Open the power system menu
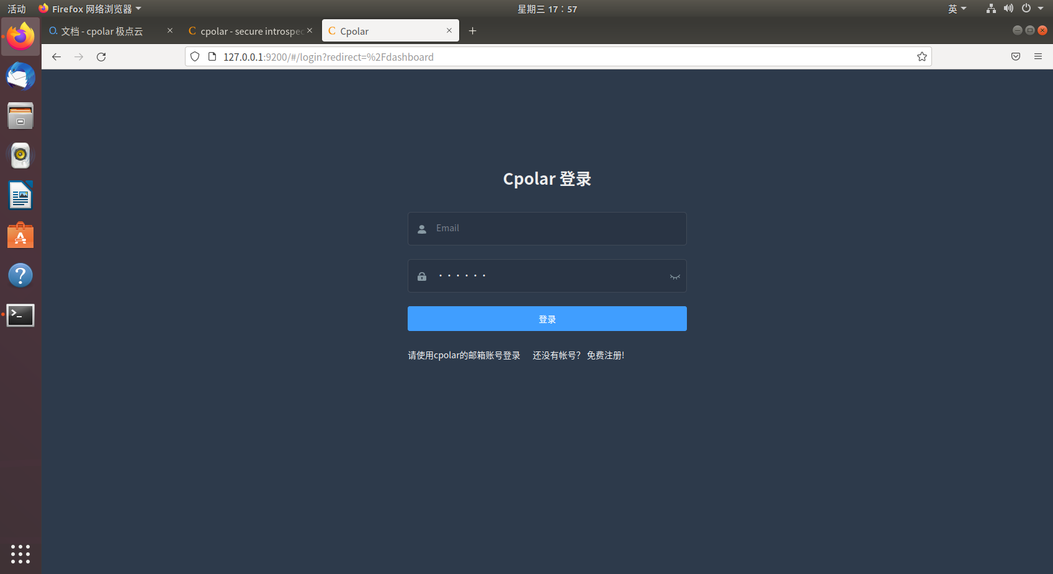The image size is (1053, 574). point(1033,9)
